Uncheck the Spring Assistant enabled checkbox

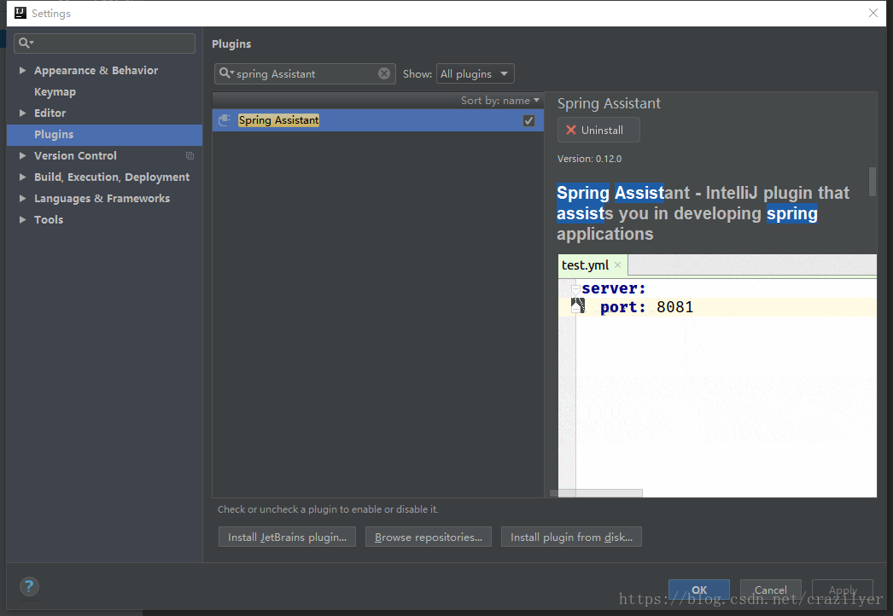tap(528, 120)
